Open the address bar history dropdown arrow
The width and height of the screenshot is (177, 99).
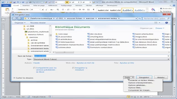click(136, 18)
